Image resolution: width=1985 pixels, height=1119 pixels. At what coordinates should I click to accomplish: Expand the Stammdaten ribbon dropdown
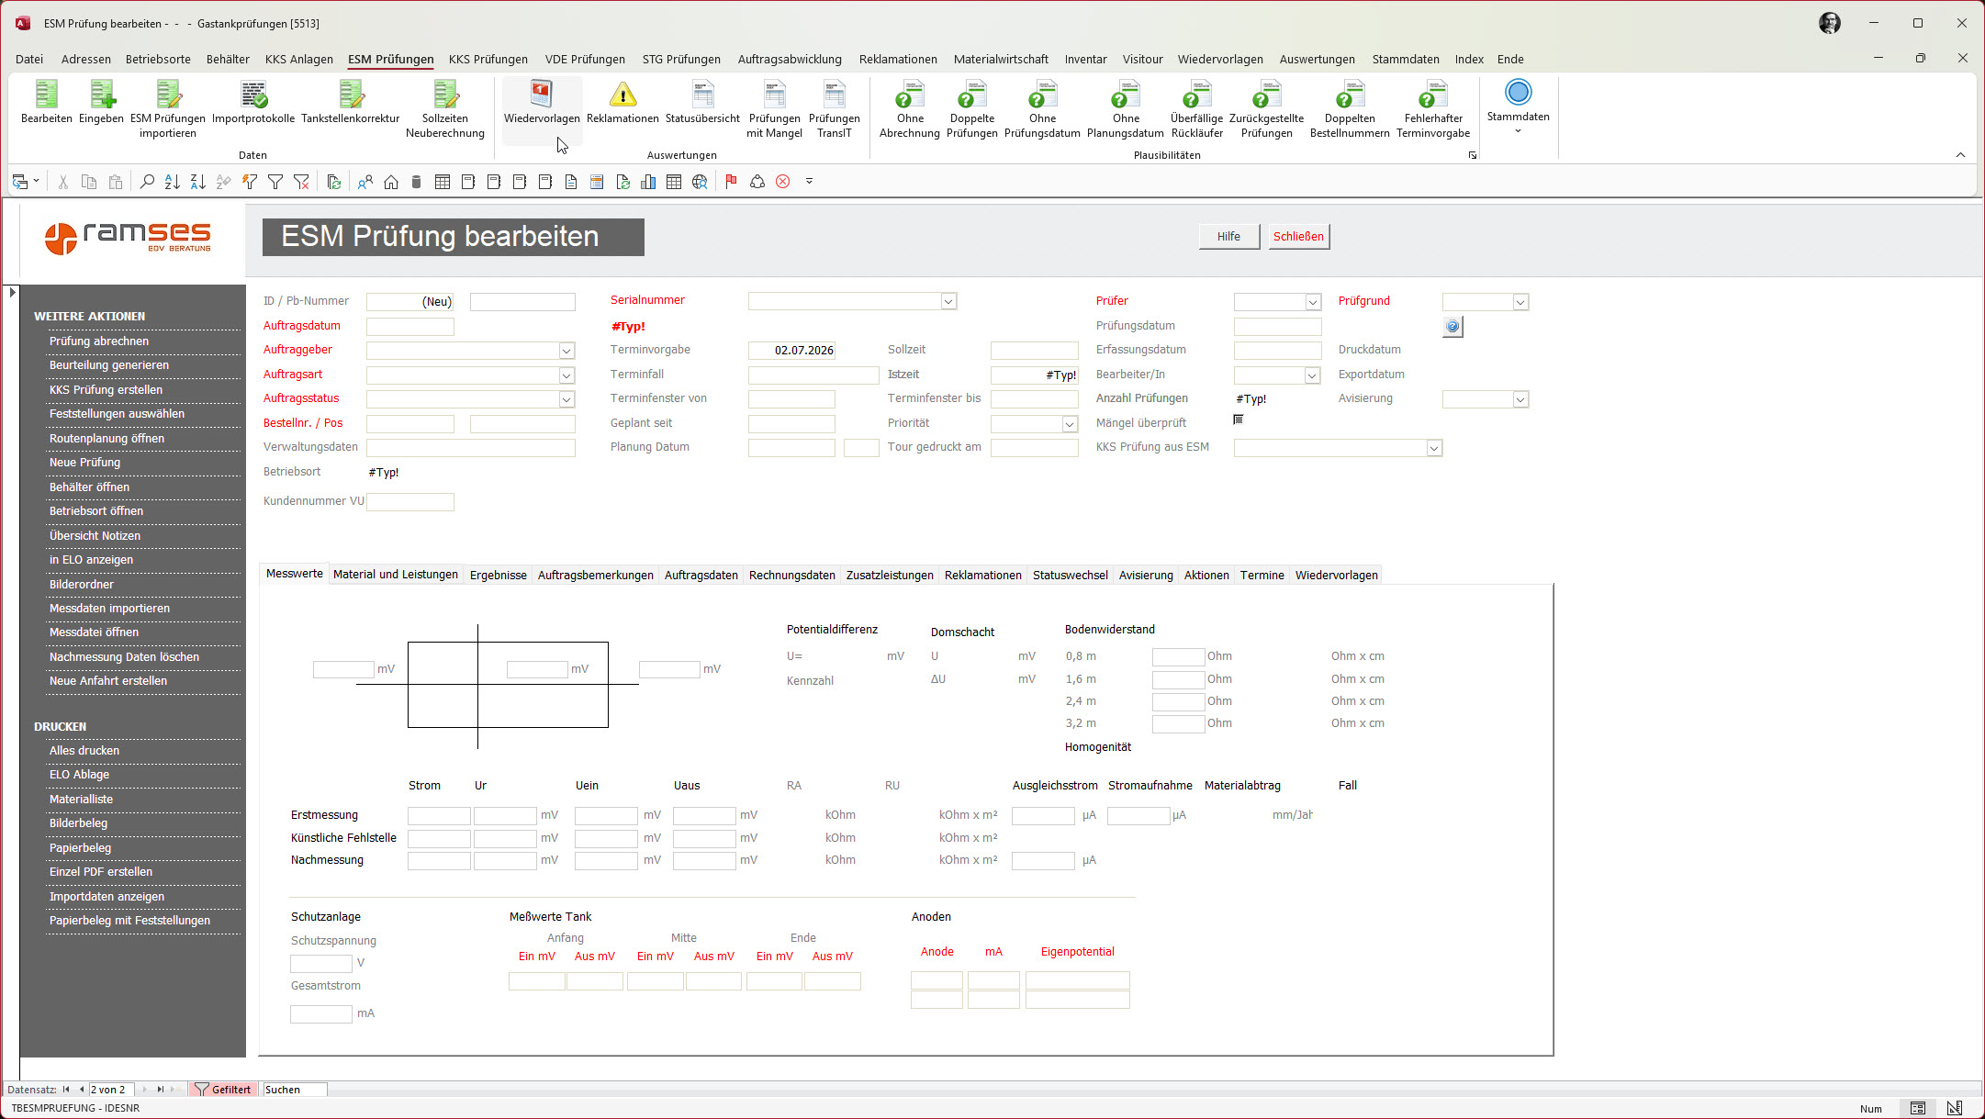1518,106
